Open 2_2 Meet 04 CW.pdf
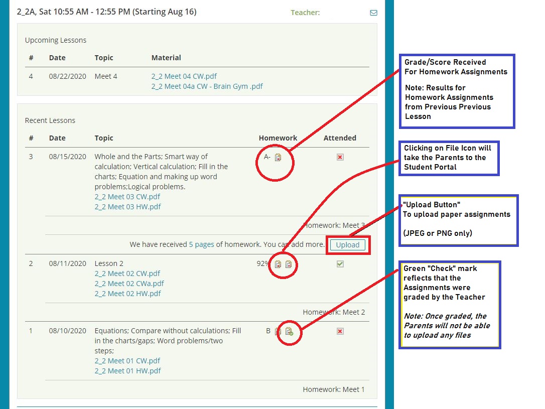 point(184,76)
